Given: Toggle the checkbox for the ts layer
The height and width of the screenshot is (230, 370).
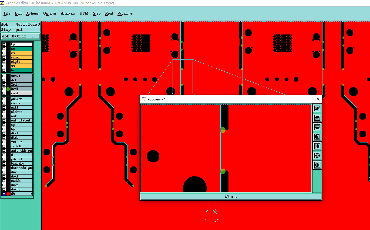Looking at the screenshot, I should point(4,49).
